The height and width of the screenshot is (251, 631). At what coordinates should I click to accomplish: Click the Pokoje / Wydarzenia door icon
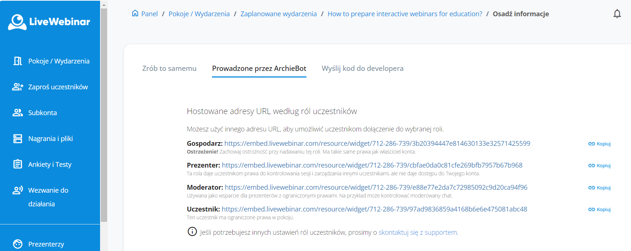coord(17,61)
